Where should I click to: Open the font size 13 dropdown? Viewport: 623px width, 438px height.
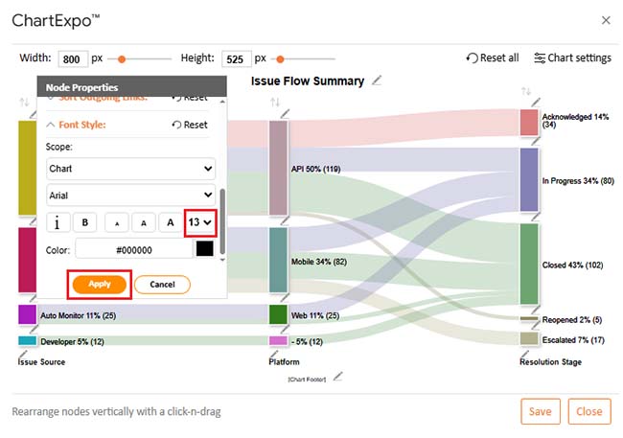(199, 222)
